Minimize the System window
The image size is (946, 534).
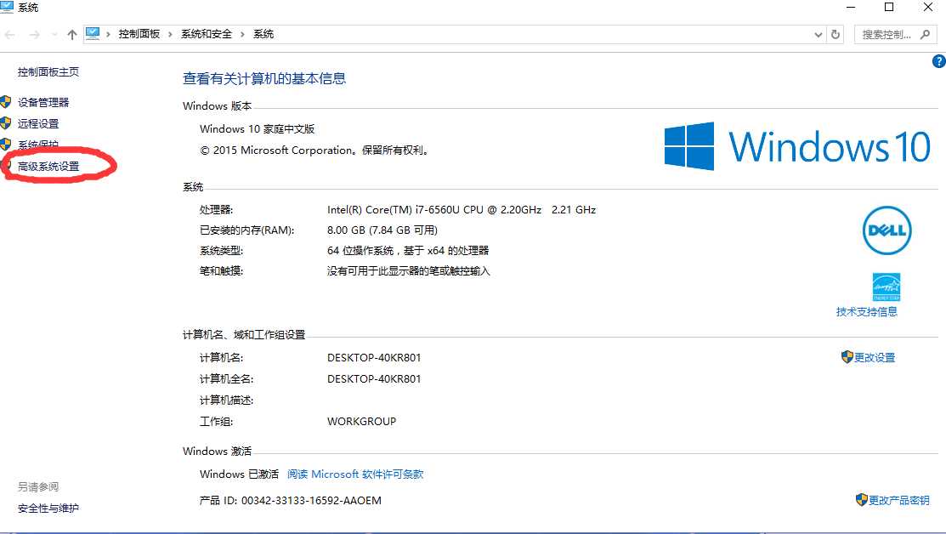[851, 8]
